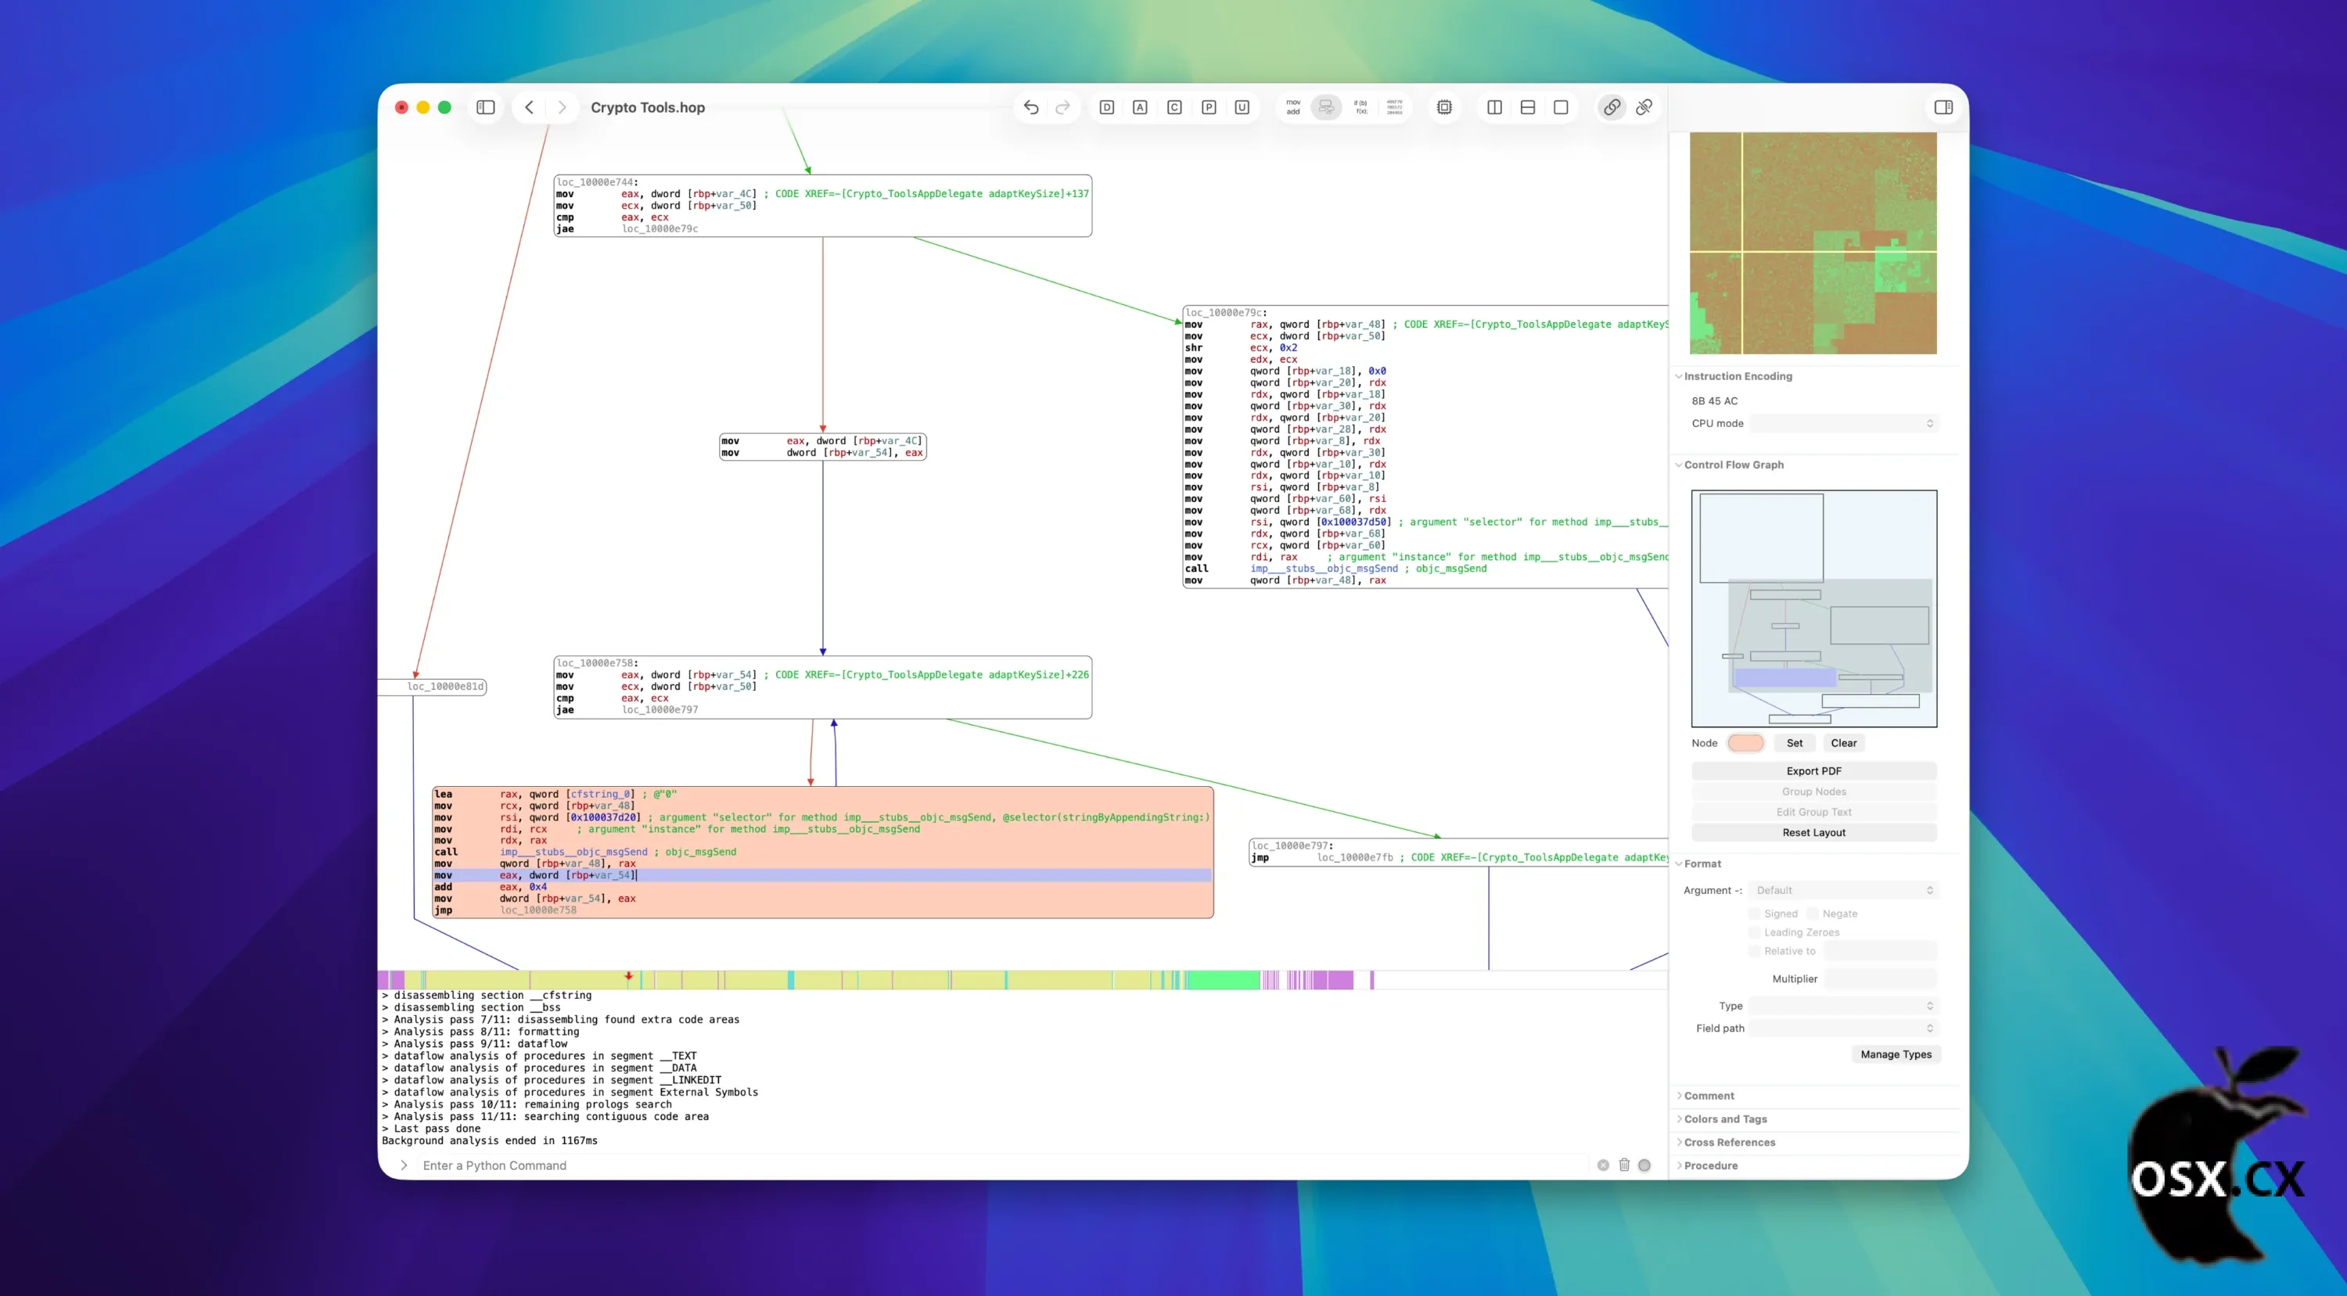Mark as code with C button
Image resolution: width=2347 pixels, height=1296 pixels.
coord(1174,107)
